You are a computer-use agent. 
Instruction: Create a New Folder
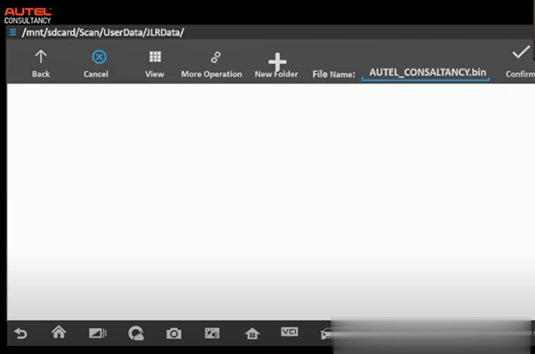(x=276, y=65)
